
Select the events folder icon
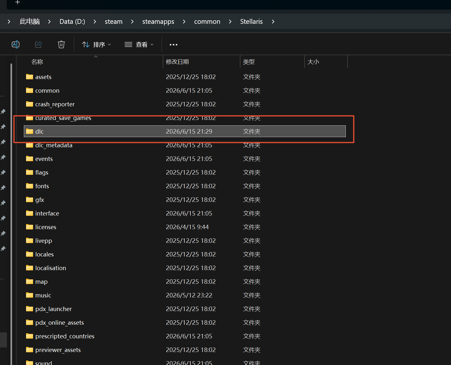click(30, 159)
